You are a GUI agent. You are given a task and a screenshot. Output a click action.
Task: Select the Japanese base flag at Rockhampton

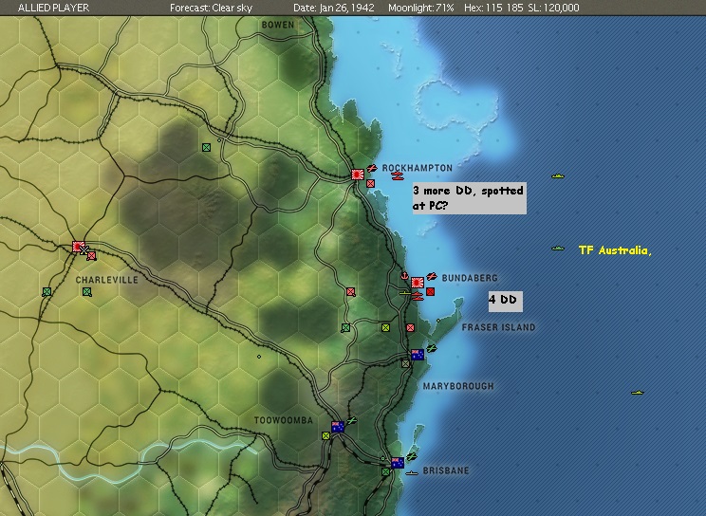point(358,175)
